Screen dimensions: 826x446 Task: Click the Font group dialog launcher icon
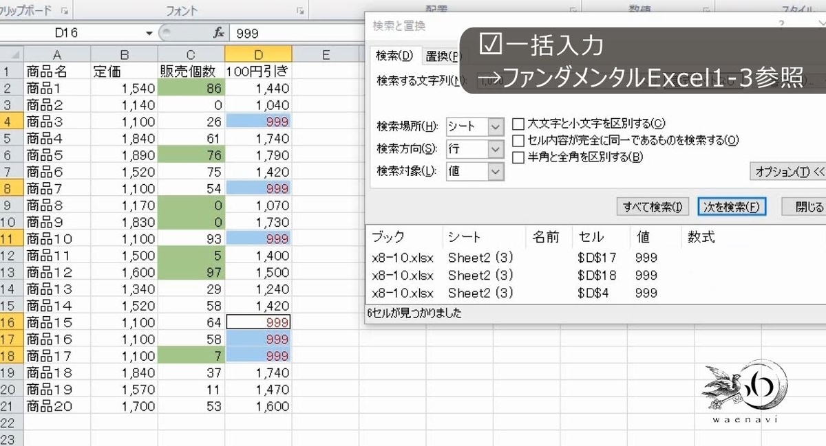coord(299,10)
